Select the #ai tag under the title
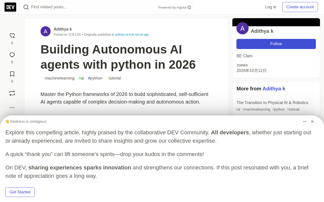The height and width of the screenshot is (202, 324). click(x=81, y=78)
